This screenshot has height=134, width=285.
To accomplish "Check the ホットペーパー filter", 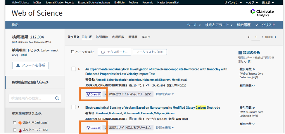I will point(15,130).
